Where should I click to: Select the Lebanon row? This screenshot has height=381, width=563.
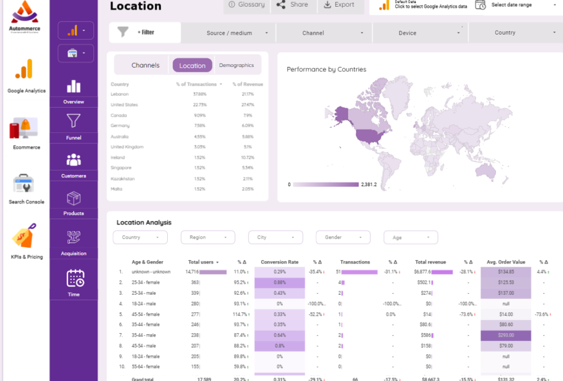coord(187,94)
